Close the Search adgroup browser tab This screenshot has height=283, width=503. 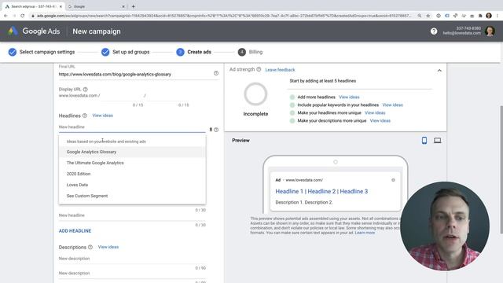[x=61, y=6]
